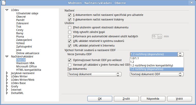Open the Online aktualizace page
Image resolution: width=196 pixels, height=105 pixels.
[28, 53]
